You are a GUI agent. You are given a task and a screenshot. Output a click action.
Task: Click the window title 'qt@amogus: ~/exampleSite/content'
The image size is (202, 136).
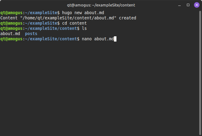(101, 5)
